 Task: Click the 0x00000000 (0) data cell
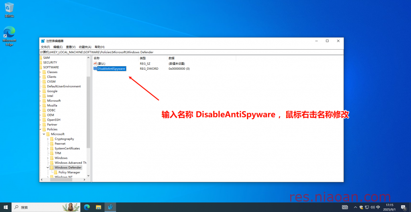[x=179, y=69]
